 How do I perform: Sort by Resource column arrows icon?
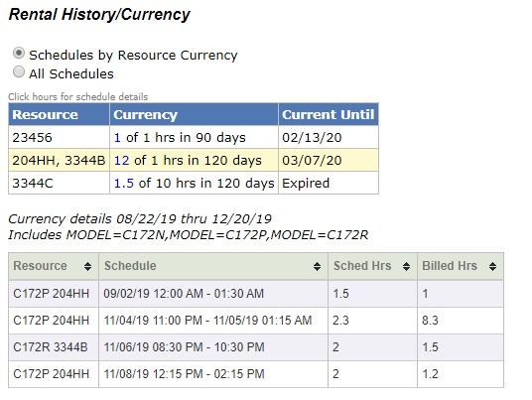[x=87, y=267]
